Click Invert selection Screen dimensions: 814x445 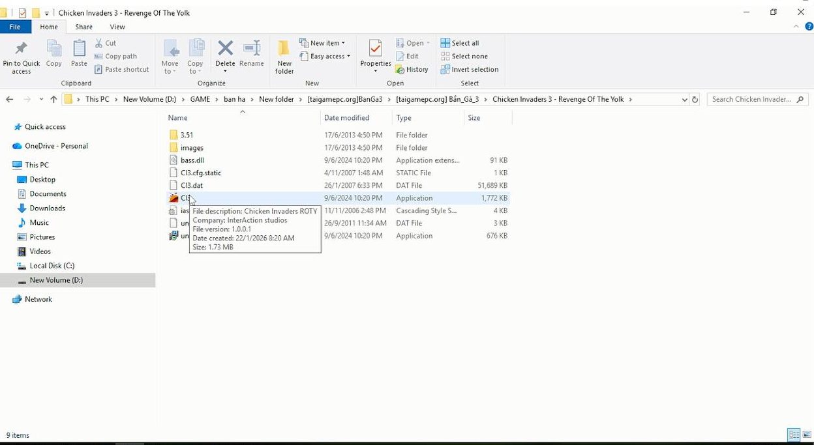point(470,70)
